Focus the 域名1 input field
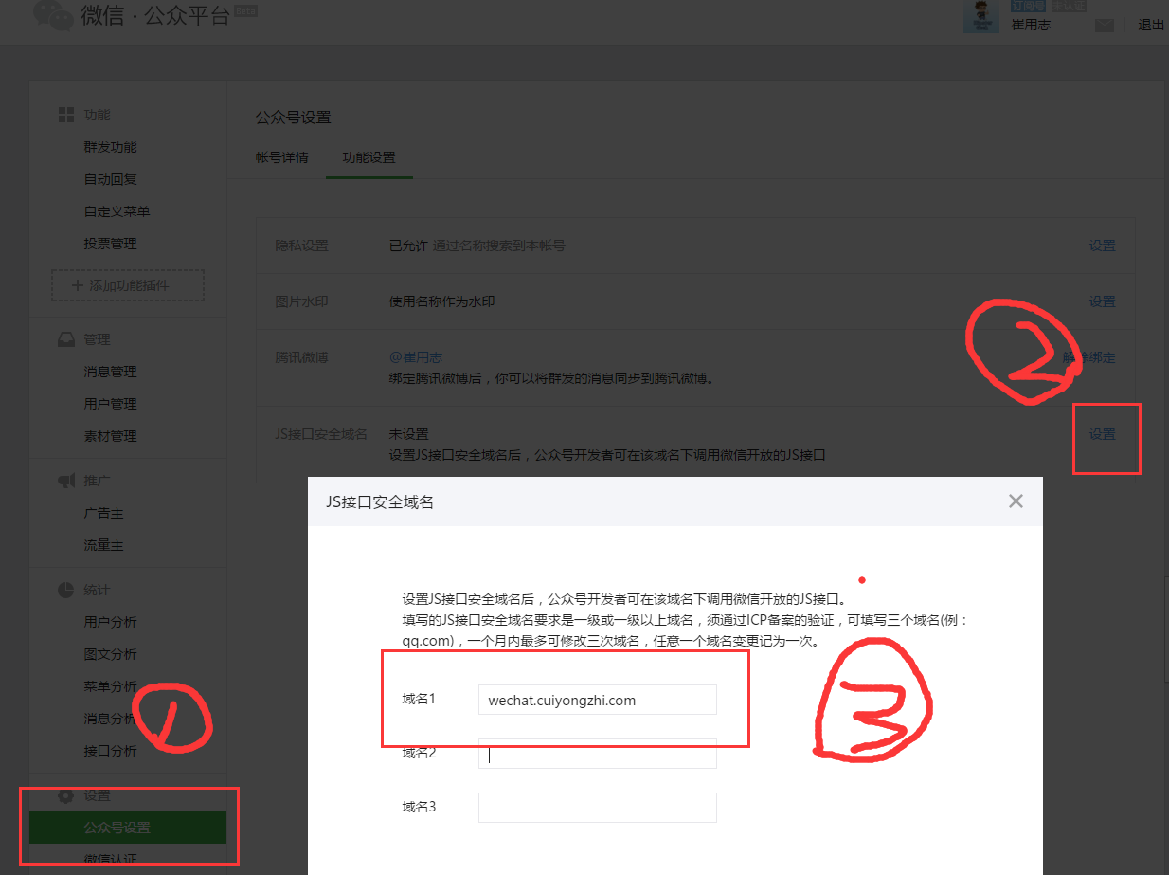1169x875 pixels. click(597, 701)
